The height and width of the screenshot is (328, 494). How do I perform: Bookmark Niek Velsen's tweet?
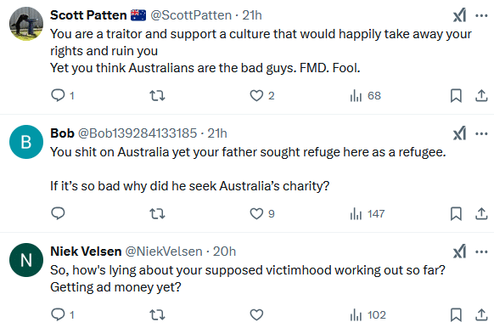click(x=456, y=314)
